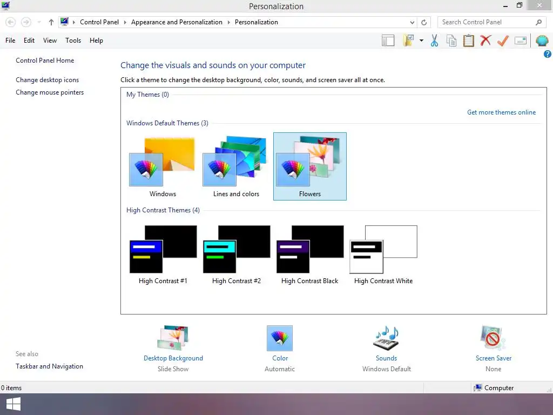This screenshot has width=553, height=415.
Task: Click the Control Panel icon in address bar
Action: (x=64, y=22)
